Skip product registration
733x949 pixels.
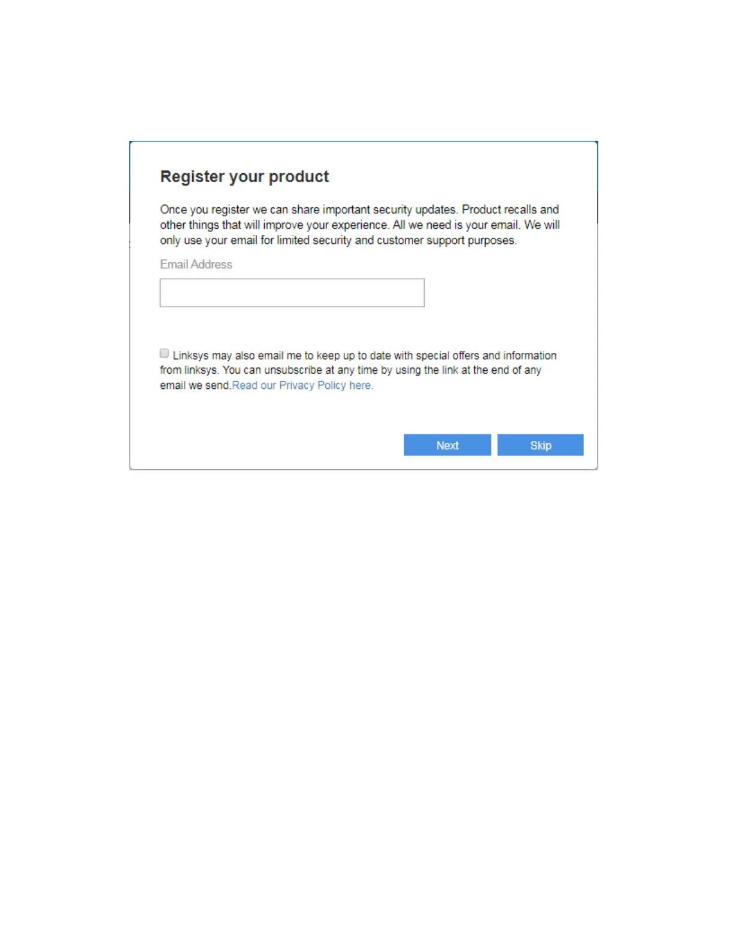pos(540,445)
